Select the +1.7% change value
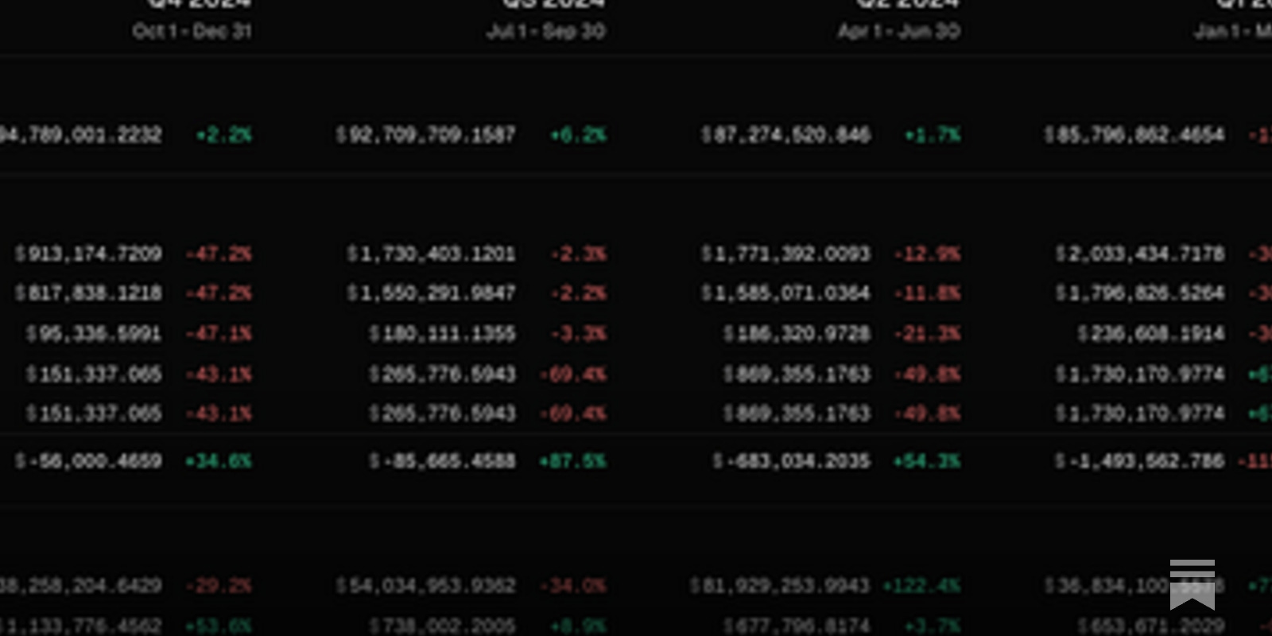 (933, 135)
